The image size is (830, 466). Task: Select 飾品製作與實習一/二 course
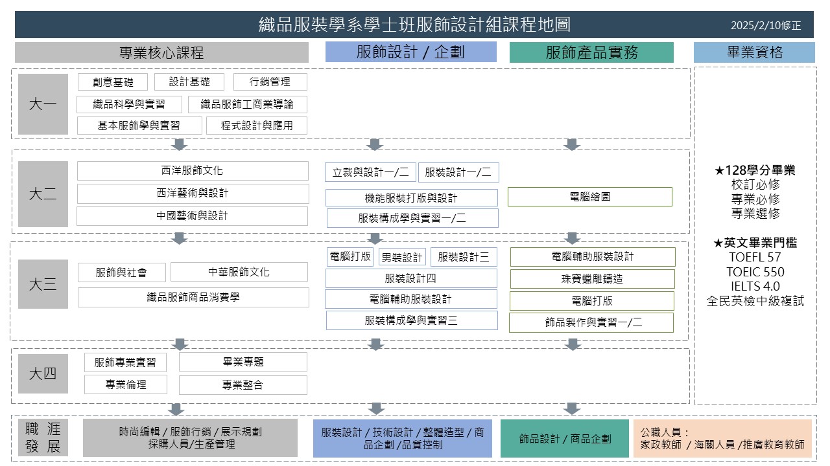pyautogui.click(x=591, y=322)
